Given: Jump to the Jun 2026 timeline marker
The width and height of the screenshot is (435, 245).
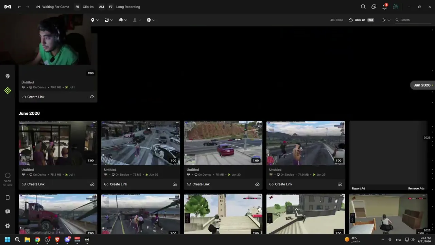Looking at the screenshot, I should pos(422,85).
